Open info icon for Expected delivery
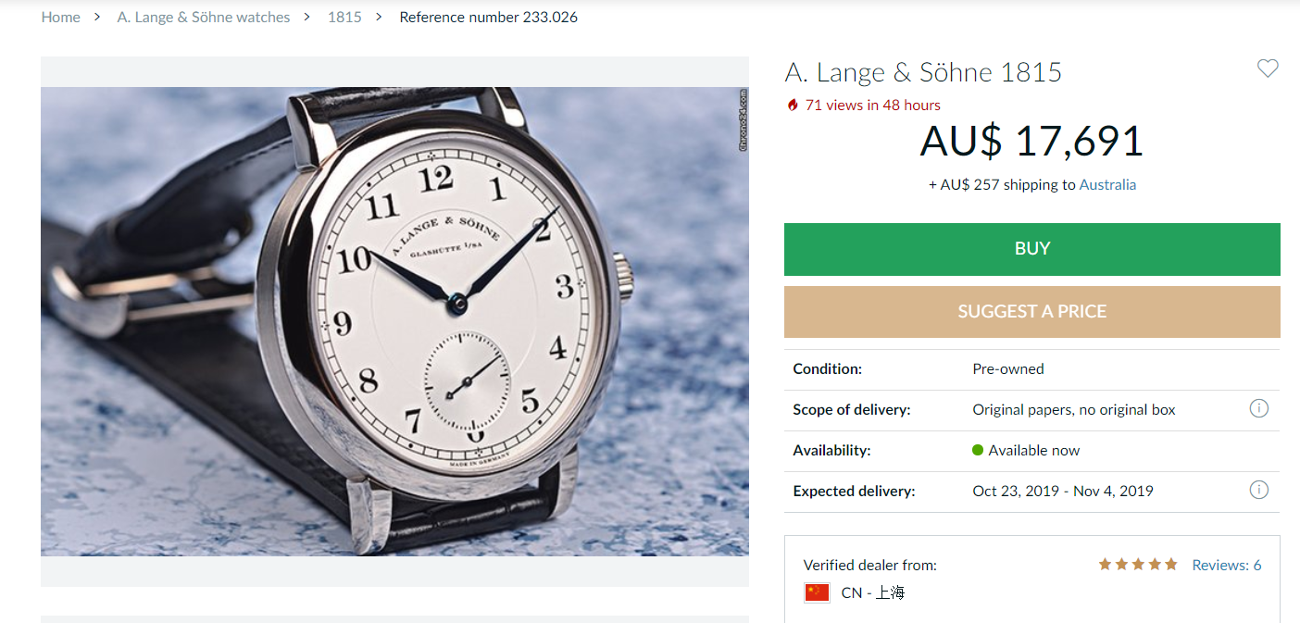Image resolution: width=1300 pixels, height=623 pixels. pyautogui.click(x=1258, y=490)
